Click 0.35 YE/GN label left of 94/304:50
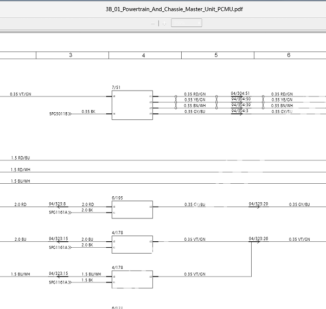The height and width of the screenshot is (309, 326). pos(195,100)
